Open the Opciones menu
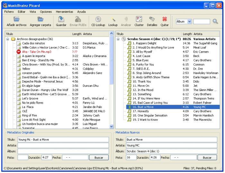Screen dimensions: 225x173 [x=46, y=12]
